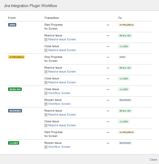
Task: Click 'Start Progress' transition name under Reopened
Action: [53, 132]
